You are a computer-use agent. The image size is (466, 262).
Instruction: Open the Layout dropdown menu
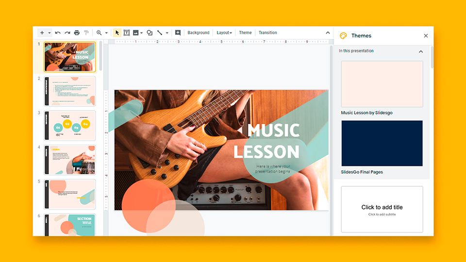[224, 33]
